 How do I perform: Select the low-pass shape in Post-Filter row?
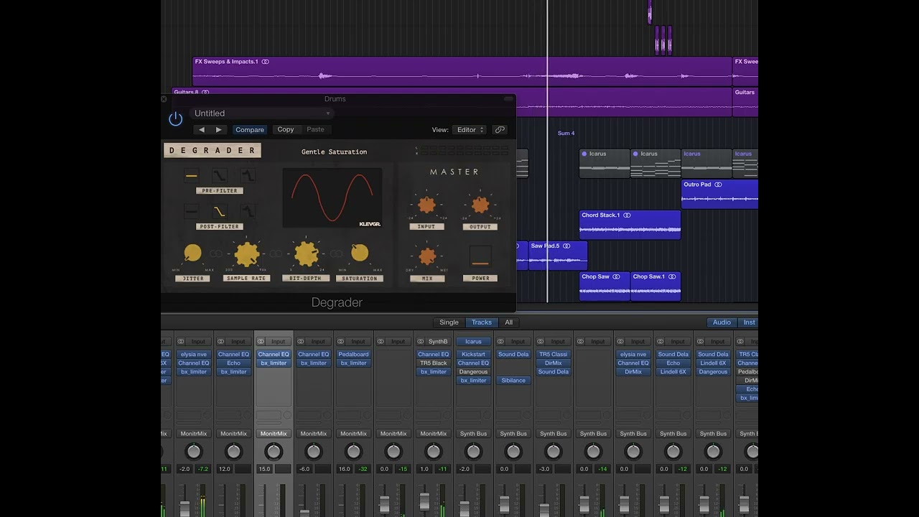219,211
